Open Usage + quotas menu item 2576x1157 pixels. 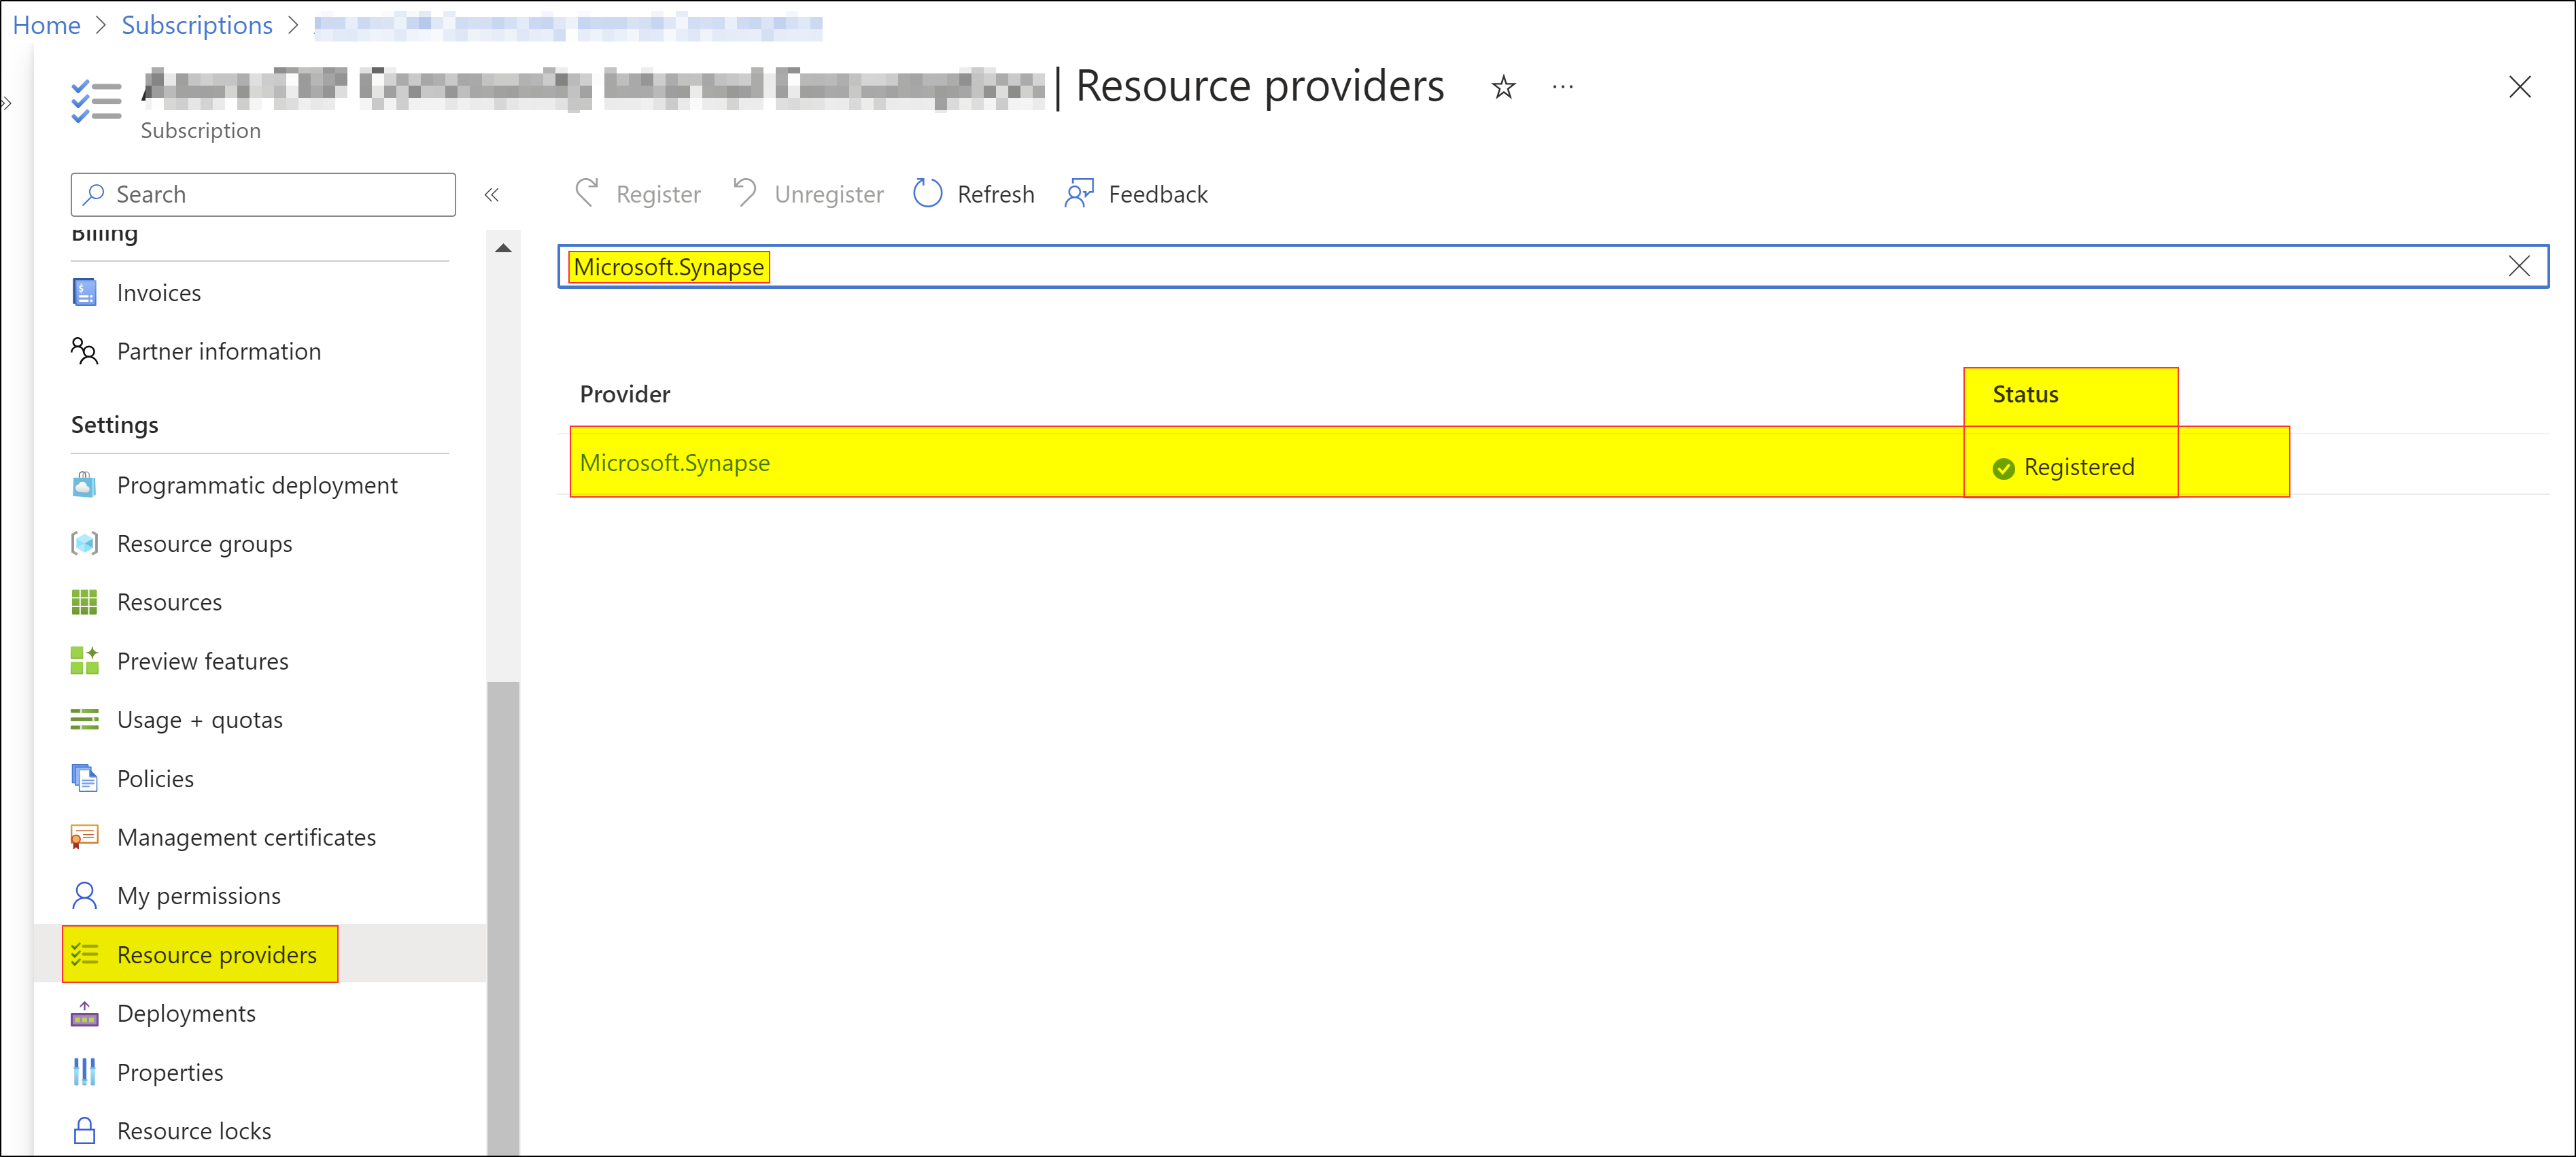pyautogui.click(x=199, y=720)
